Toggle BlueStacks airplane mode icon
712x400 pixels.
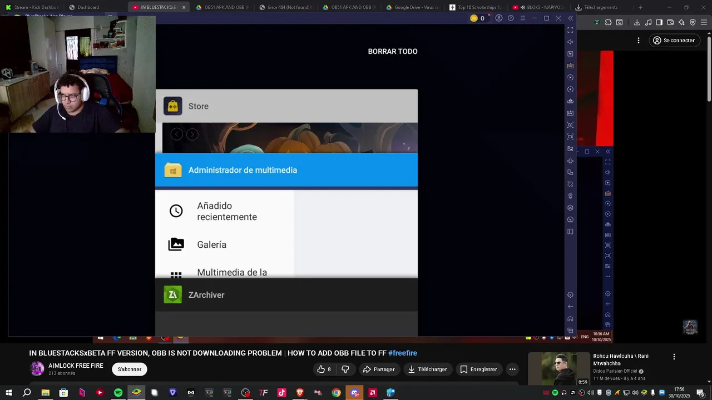[x=570, y=161]
